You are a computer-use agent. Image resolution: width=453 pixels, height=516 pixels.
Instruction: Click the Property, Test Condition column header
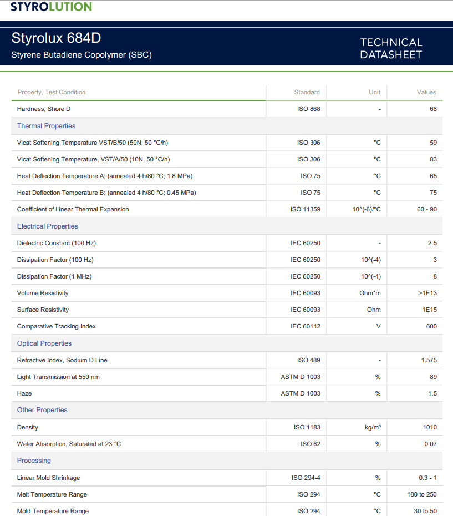[52, 92]
